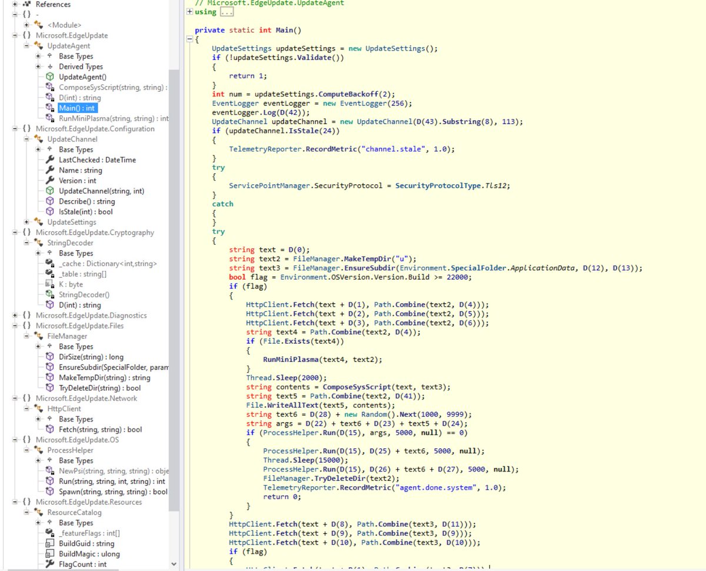Screen dimensions: 706x571
Task: Click the ComposeSysScript method icon
Action: click(51, 87)
